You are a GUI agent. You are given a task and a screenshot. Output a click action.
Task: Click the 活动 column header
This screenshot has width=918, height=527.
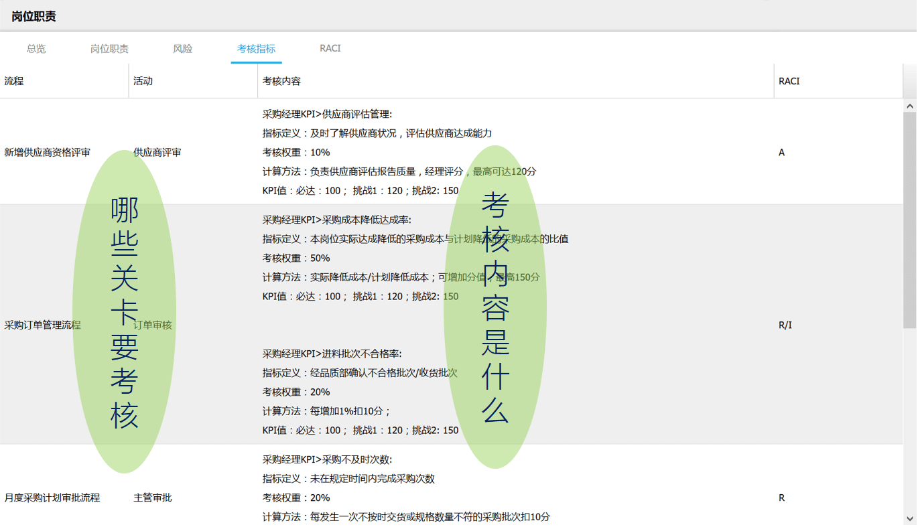(143, 81)
